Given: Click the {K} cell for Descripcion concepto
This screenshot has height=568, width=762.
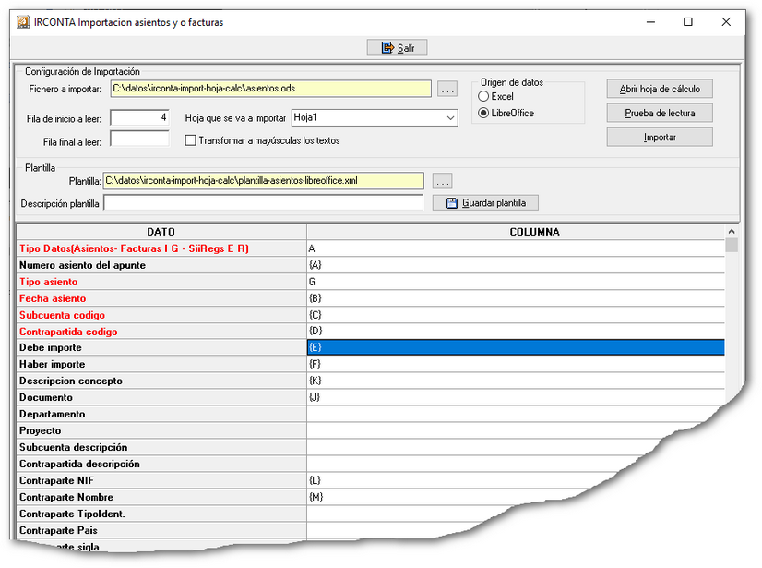Looking at the screenshot, I should [516, 381].
